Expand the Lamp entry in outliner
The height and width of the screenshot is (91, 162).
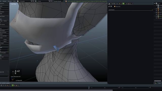pyautogui.click(x=156, y=11)
